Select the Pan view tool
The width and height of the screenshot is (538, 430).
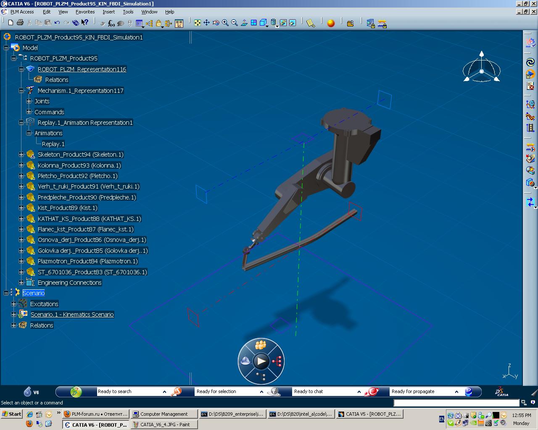pos(207,23)
